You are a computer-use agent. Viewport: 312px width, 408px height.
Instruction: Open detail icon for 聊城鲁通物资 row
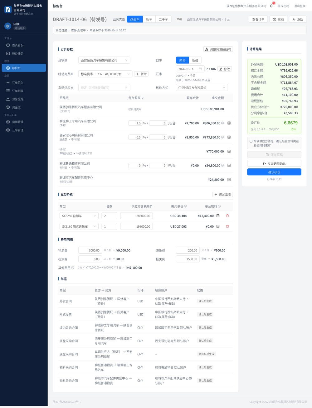pos(229,165)
